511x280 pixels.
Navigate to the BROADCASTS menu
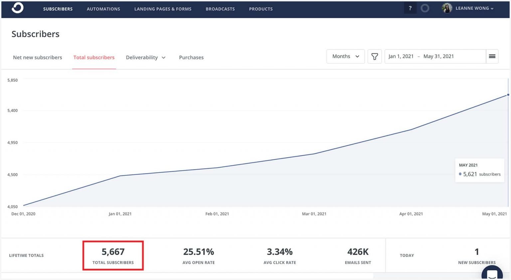point(220,9)
